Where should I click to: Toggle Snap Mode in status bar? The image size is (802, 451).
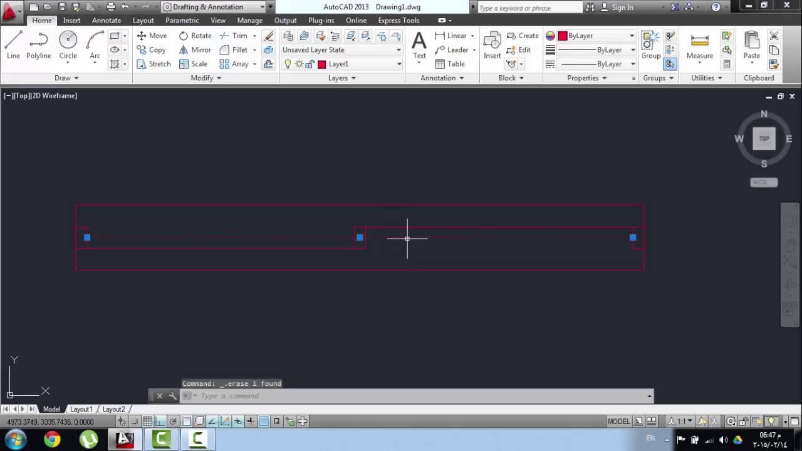coord(135,422)
